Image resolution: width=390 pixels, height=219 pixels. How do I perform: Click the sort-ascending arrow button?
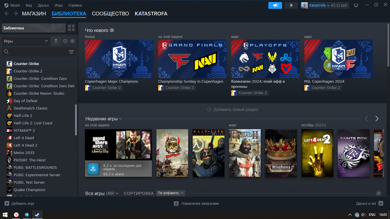tap(56, 41)
